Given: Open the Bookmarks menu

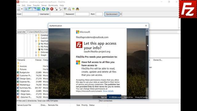Looking at the screenshot, I should coord(53,6).
